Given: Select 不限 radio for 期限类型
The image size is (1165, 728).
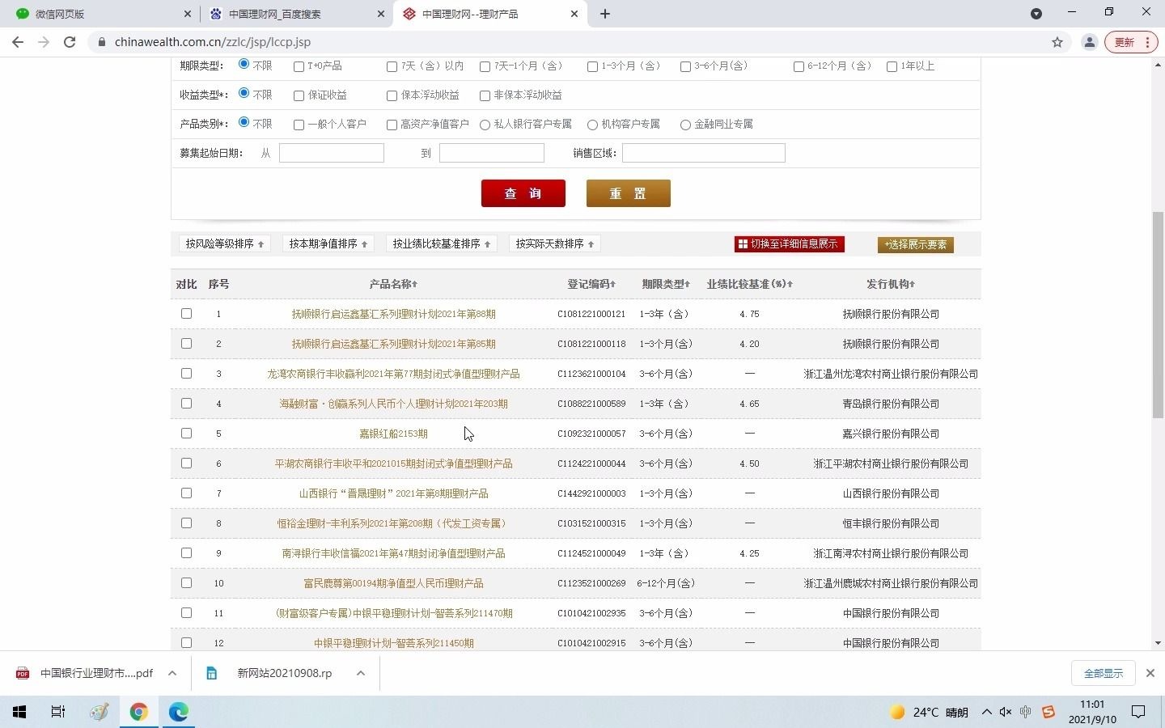Looking at the screenshot, I should coord(244,64).
